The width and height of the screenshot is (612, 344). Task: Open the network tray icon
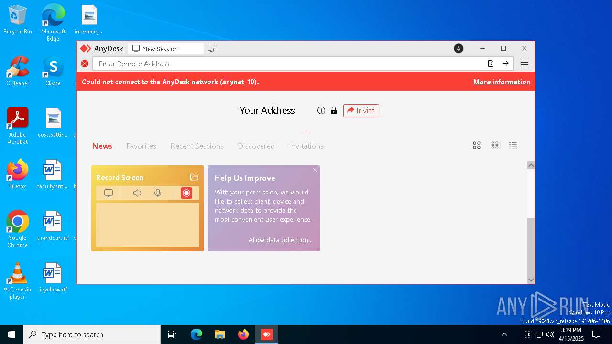pos(539,334)
